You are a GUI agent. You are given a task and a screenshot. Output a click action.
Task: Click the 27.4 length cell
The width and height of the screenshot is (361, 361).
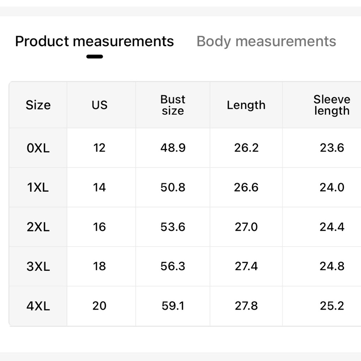(246, 266)
